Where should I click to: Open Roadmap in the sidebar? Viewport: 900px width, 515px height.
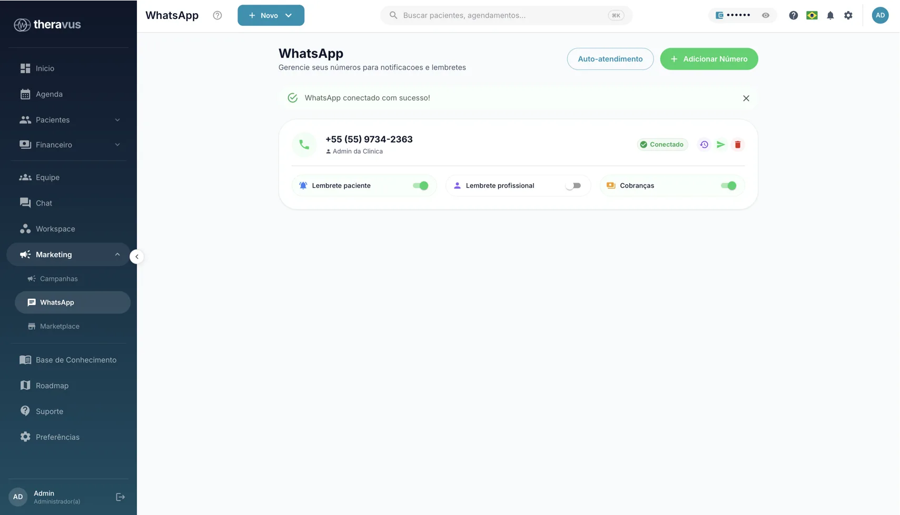coord(68,386)
